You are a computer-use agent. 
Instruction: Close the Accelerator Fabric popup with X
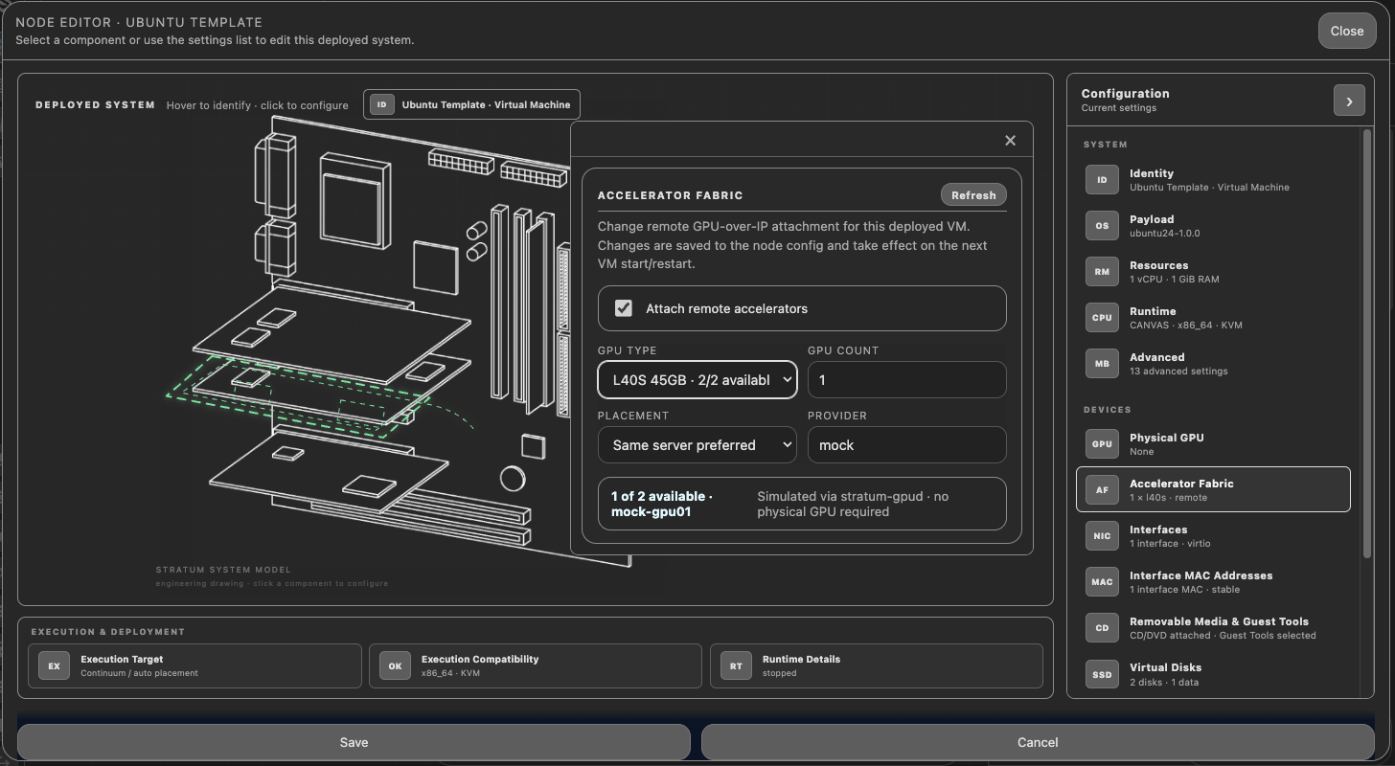pos(1010,141)
